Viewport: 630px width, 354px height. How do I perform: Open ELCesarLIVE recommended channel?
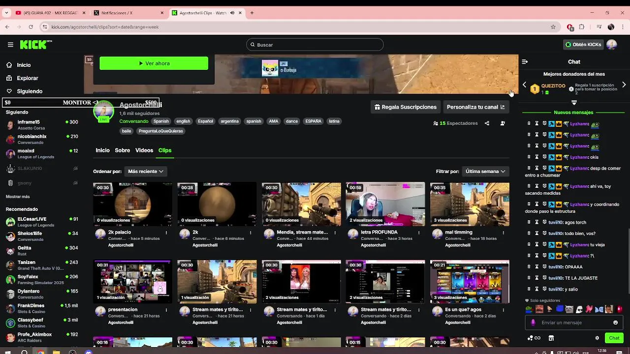coord(42,222)
